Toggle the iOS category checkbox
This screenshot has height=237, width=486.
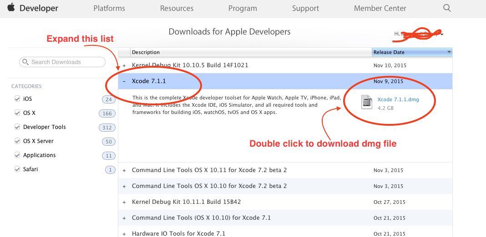17,99
